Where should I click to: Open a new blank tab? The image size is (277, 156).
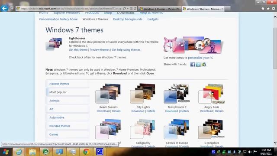click(228, 9)
